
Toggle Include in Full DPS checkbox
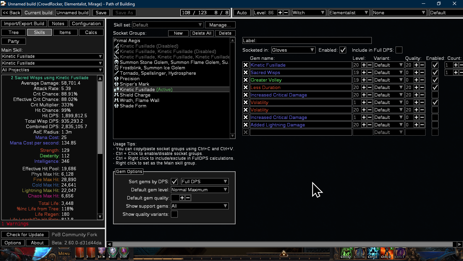coord(399,50)
